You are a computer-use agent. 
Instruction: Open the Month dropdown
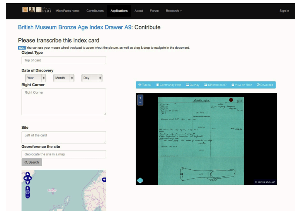(x=64, y=78)
